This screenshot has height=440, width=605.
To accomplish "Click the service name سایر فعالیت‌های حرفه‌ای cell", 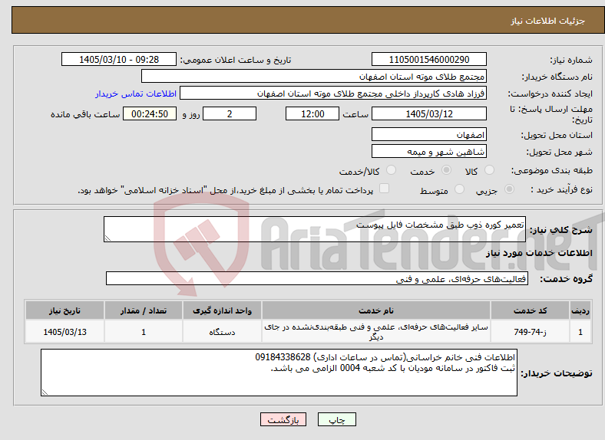I will [376, 332].
